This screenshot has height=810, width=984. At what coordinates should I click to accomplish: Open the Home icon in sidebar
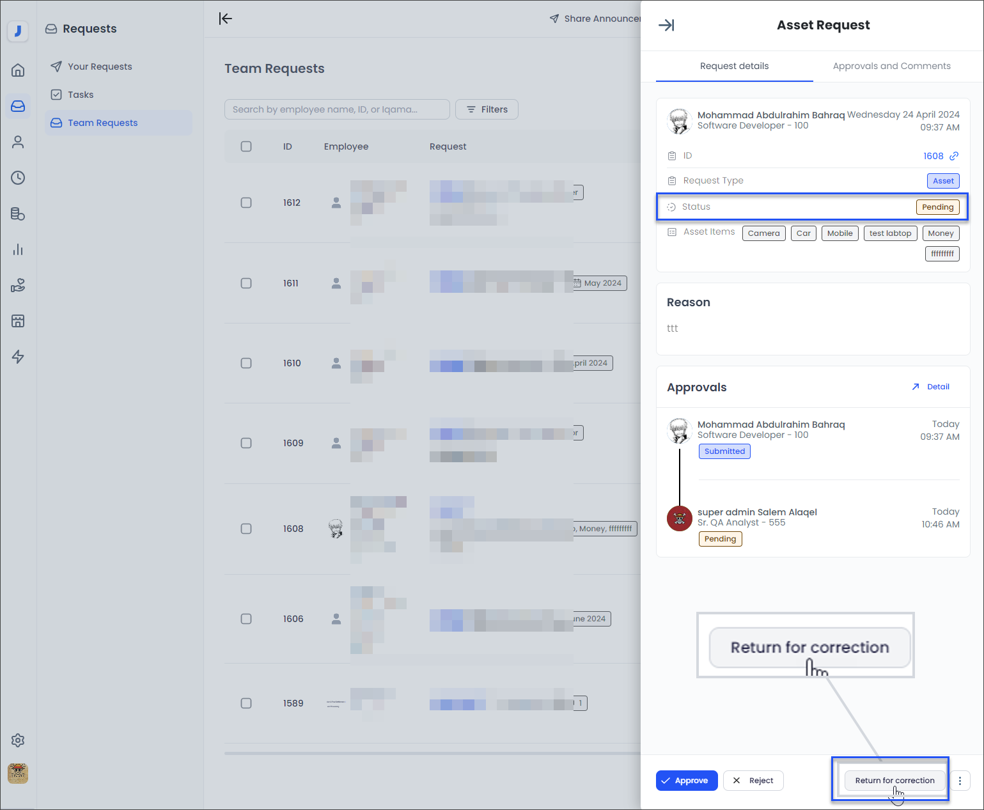(x=17, y=70)
